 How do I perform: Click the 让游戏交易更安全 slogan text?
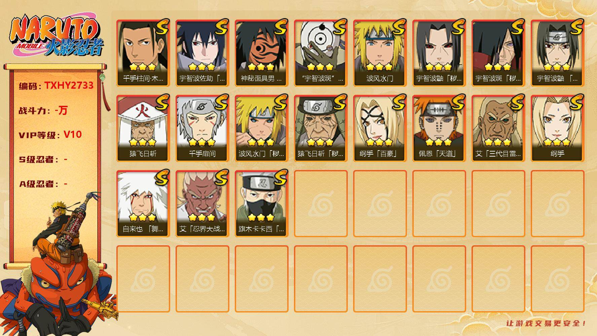pyautogui.click(x=546, y=323)
